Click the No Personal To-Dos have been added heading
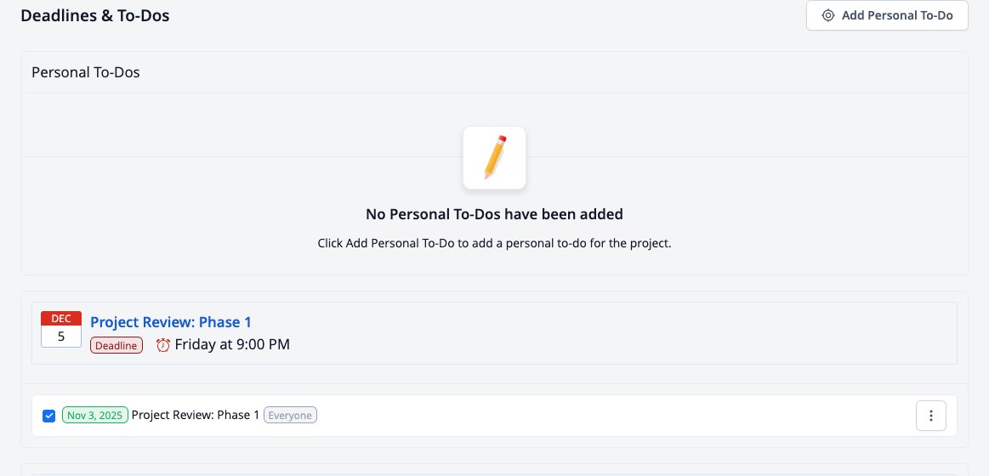The height and width of the screenshot is (476, 989). coord(495,214)
